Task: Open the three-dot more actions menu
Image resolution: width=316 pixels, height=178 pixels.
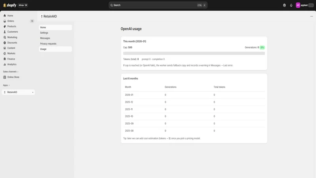Action: tap(312, 16)
